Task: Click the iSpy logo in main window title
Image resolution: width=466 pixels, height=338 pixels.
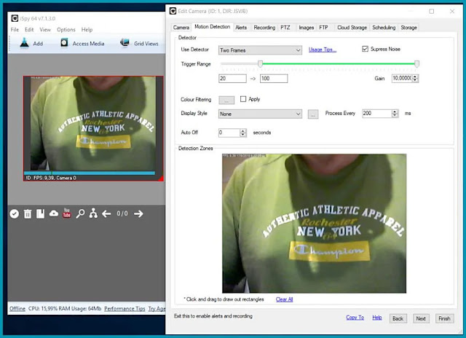Action: click(x=15, y=18)
